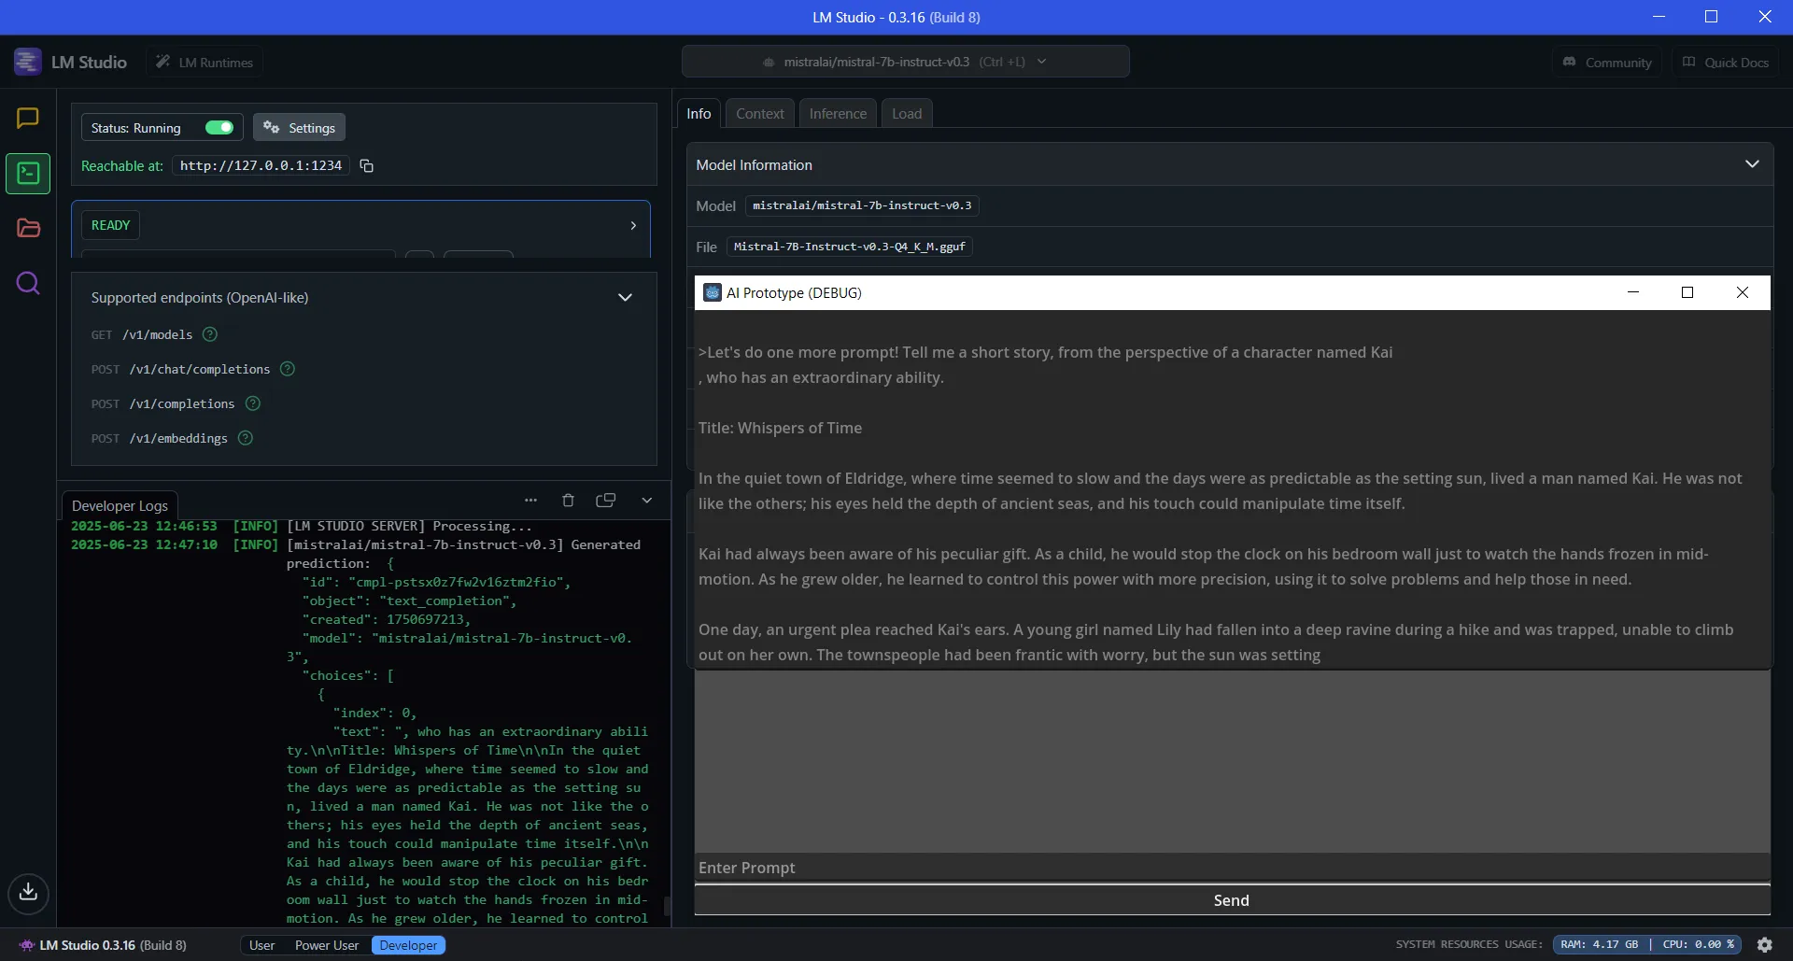Switch user level to Power User
1793x961 pixels.
tap(326, 944)
